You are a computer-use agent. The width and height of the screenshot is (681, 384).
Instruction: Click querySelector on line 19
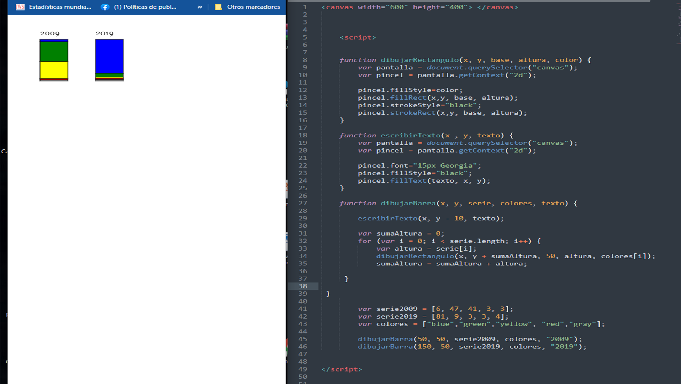pyautogui.click(x=498, y=143)
